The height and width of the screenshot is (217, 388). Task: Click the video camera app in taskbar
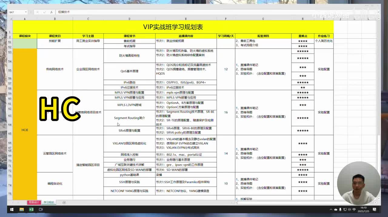coord(41,209)
